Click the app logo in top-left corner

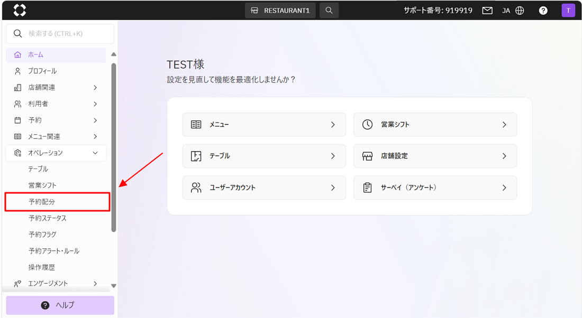(20, 10)
